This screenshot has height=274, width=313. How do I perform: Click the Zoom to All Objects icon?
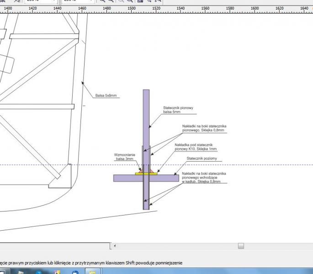tap(130, 1)
